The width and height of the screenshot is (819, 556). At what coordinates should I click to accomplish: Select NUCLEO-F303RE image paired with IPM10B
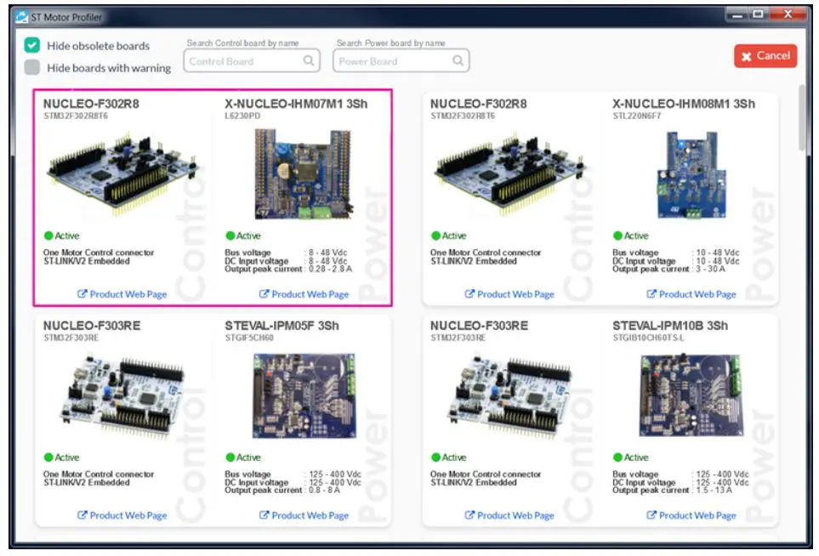click(x=509, y=395)
